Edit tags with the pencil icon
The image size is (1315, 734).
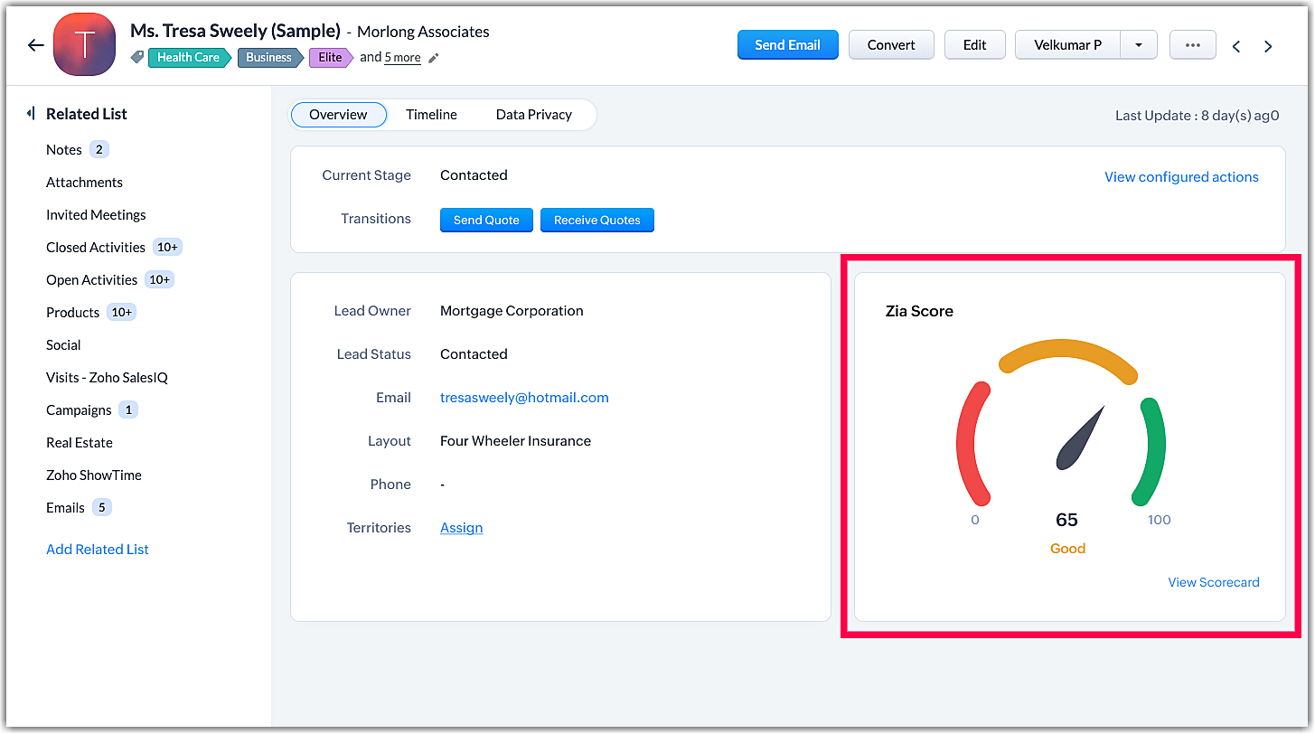434,58
